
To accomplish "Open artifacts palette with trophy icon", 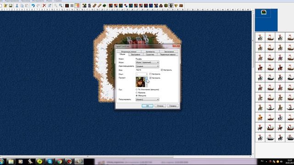I will (176, 5).
